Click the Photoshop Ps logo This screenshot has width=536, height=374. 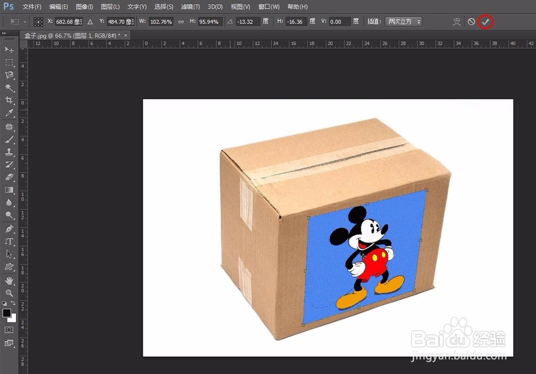click(x=9, y=6)
